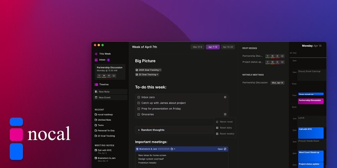Click the document icon in Q1 Goal Tracking chip

click(137, 74)
